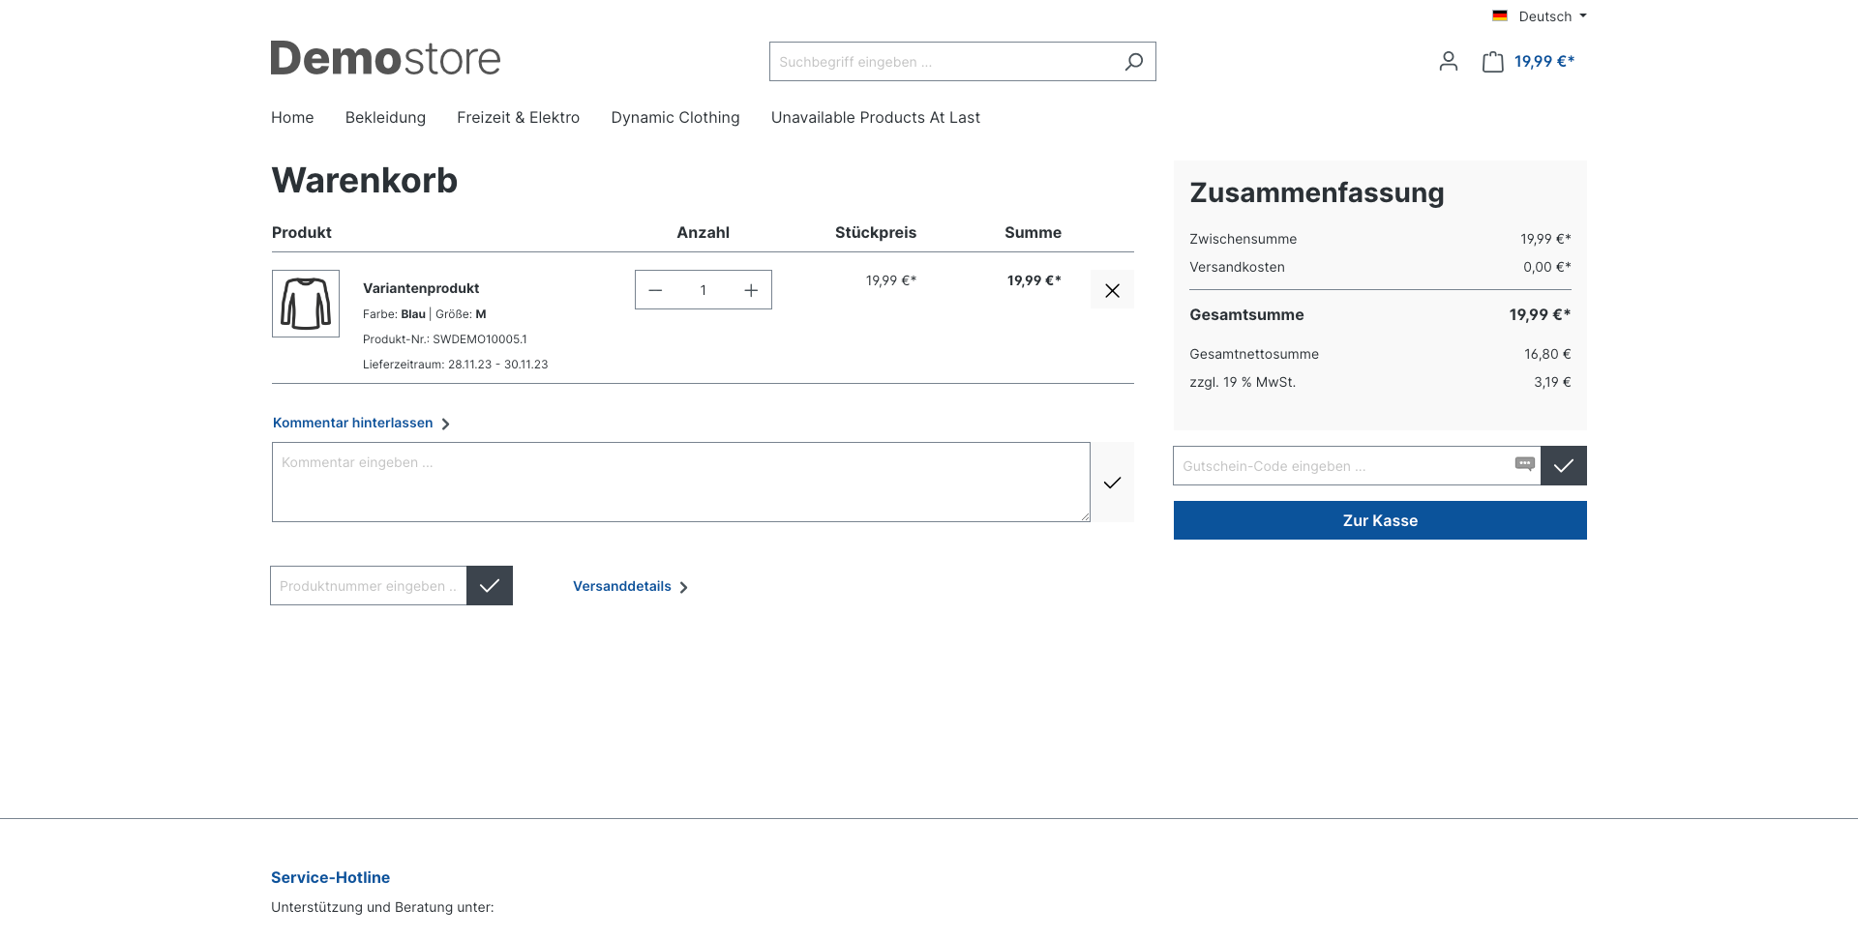
Task: Apply voucher code with checkmark button
Action: pyautogui.click(x=1564, y=466)
